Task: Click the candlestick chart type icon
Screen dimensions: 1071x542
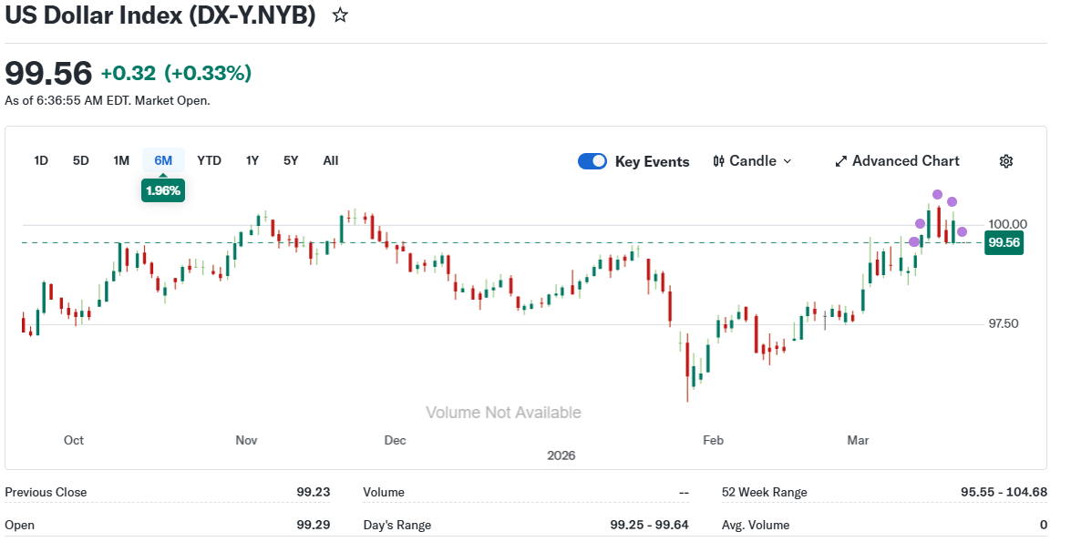Action: [718, 161]
